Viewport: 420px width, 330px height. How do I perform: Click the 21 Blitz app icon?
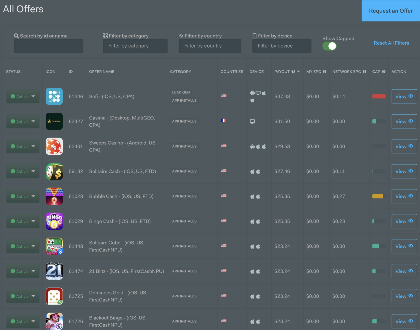(x=54, y=271)
